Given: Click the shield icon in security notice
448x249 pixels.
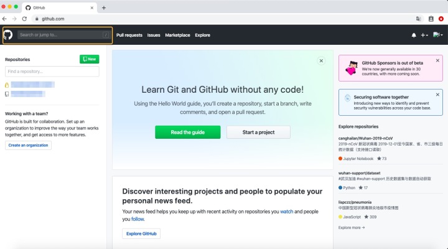Looking at the screenshot, I should [x=347, y=98].
